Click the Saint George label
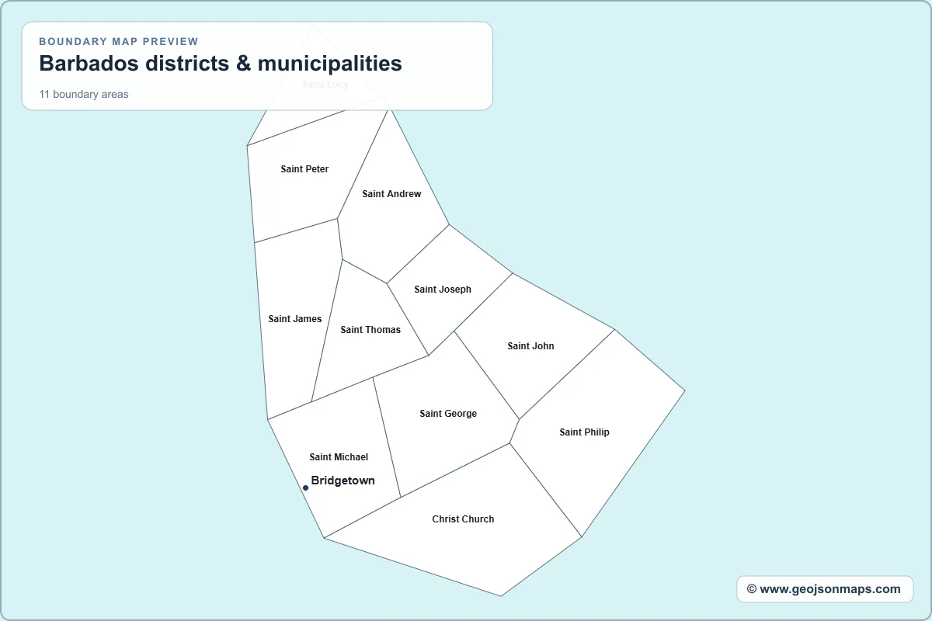Screen dimensions: 932x621 (x=448, y=414)
